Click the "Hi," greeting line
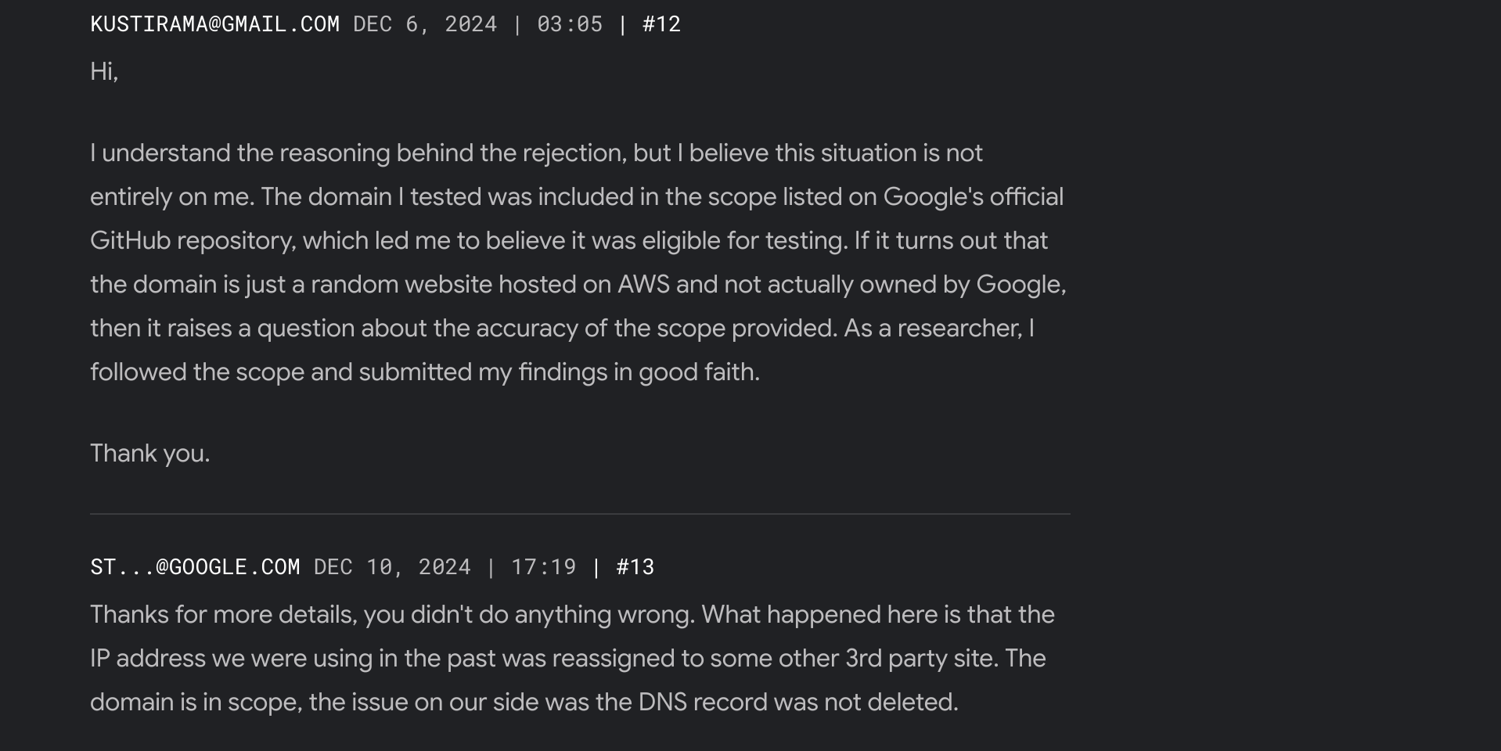The height and width of the screenshot is (751, 1501). coord(104,72)
